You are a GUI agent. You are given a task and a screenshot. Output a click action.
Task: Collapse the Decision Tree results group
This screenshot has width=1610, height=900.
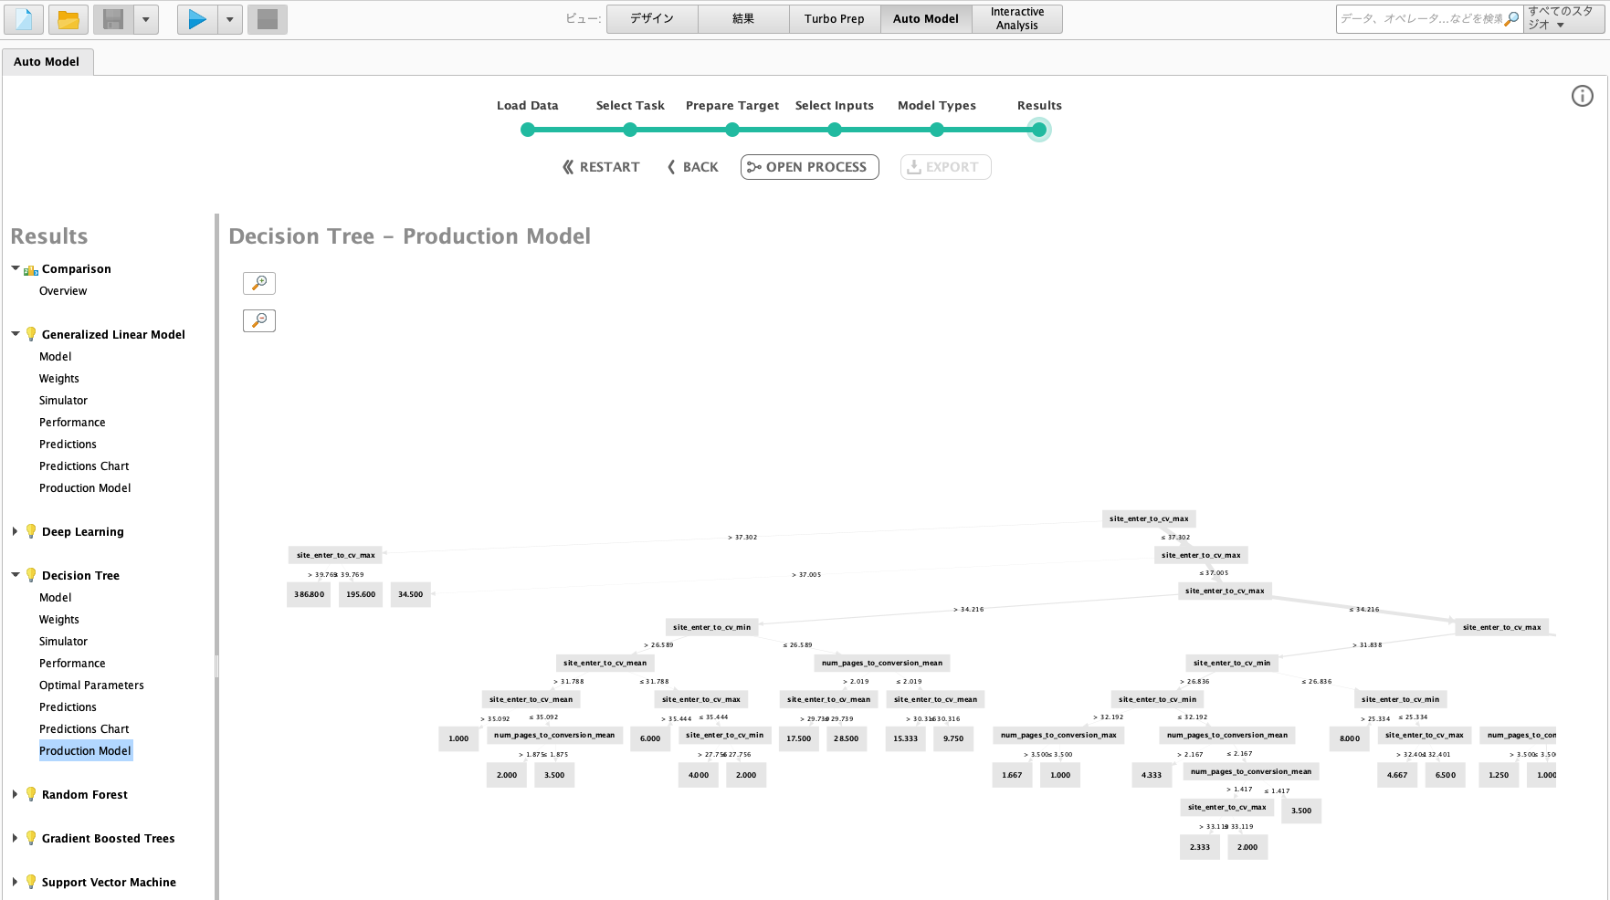(16, 575)
